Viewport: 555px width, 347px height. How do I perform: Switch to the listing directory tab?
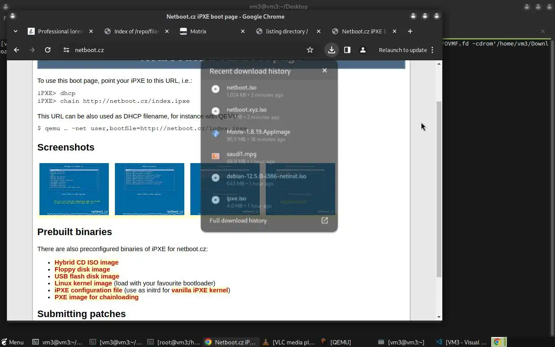288,31
